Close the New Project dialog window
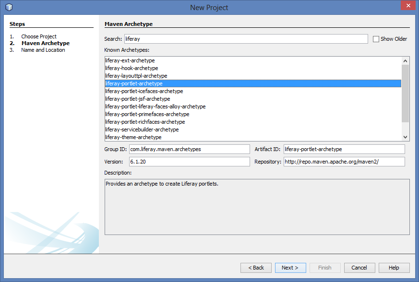The width and height of the screenshot is (419, 282). point(407,6)
